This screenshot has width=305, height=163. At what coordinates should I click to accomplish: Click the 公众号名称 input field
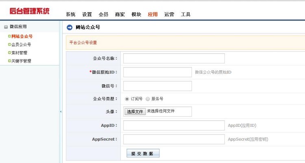point(174,59)
